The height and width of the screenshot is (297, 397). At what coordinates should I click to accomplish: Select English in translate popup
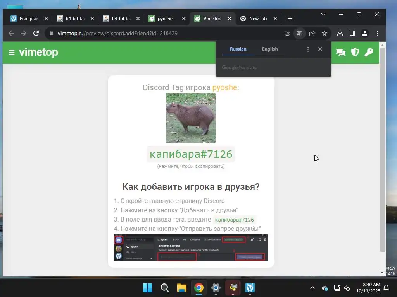270,49
